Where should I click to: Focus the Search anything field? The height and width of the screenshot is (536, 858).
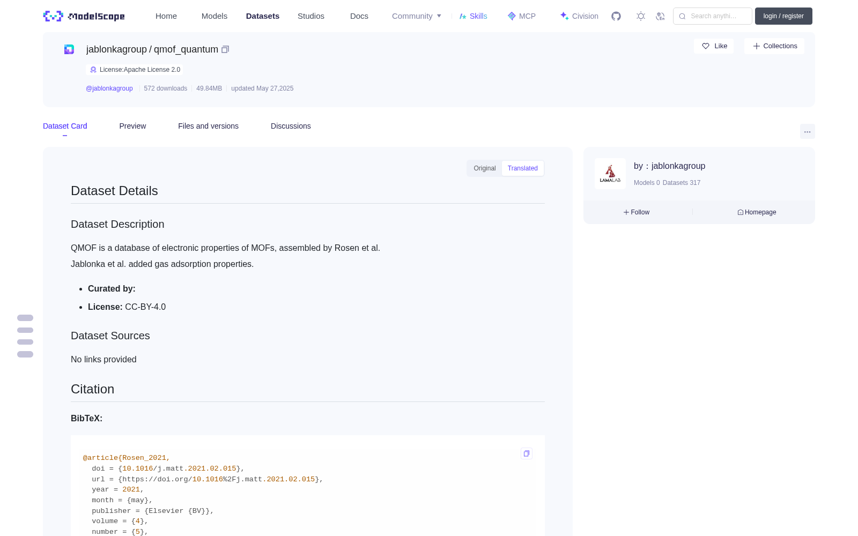tap(713, 16)
